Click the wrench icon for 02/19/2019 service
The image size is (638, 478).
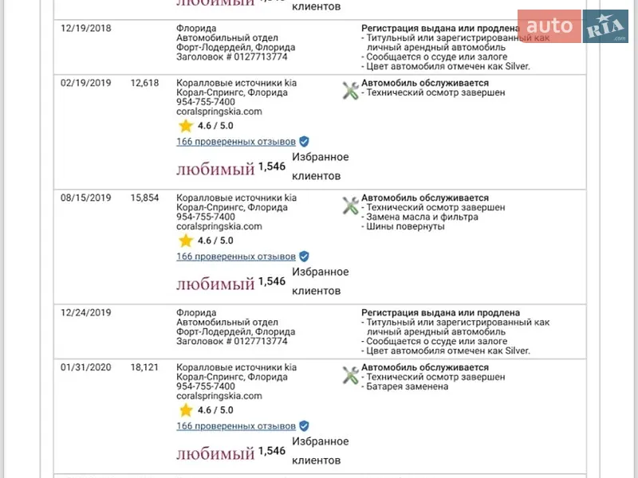[350, 91]
